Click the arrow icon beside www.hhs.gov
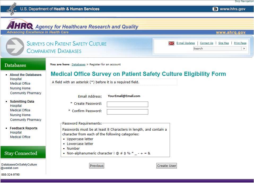This screenshot has width=254, height=183. (215, 9)
